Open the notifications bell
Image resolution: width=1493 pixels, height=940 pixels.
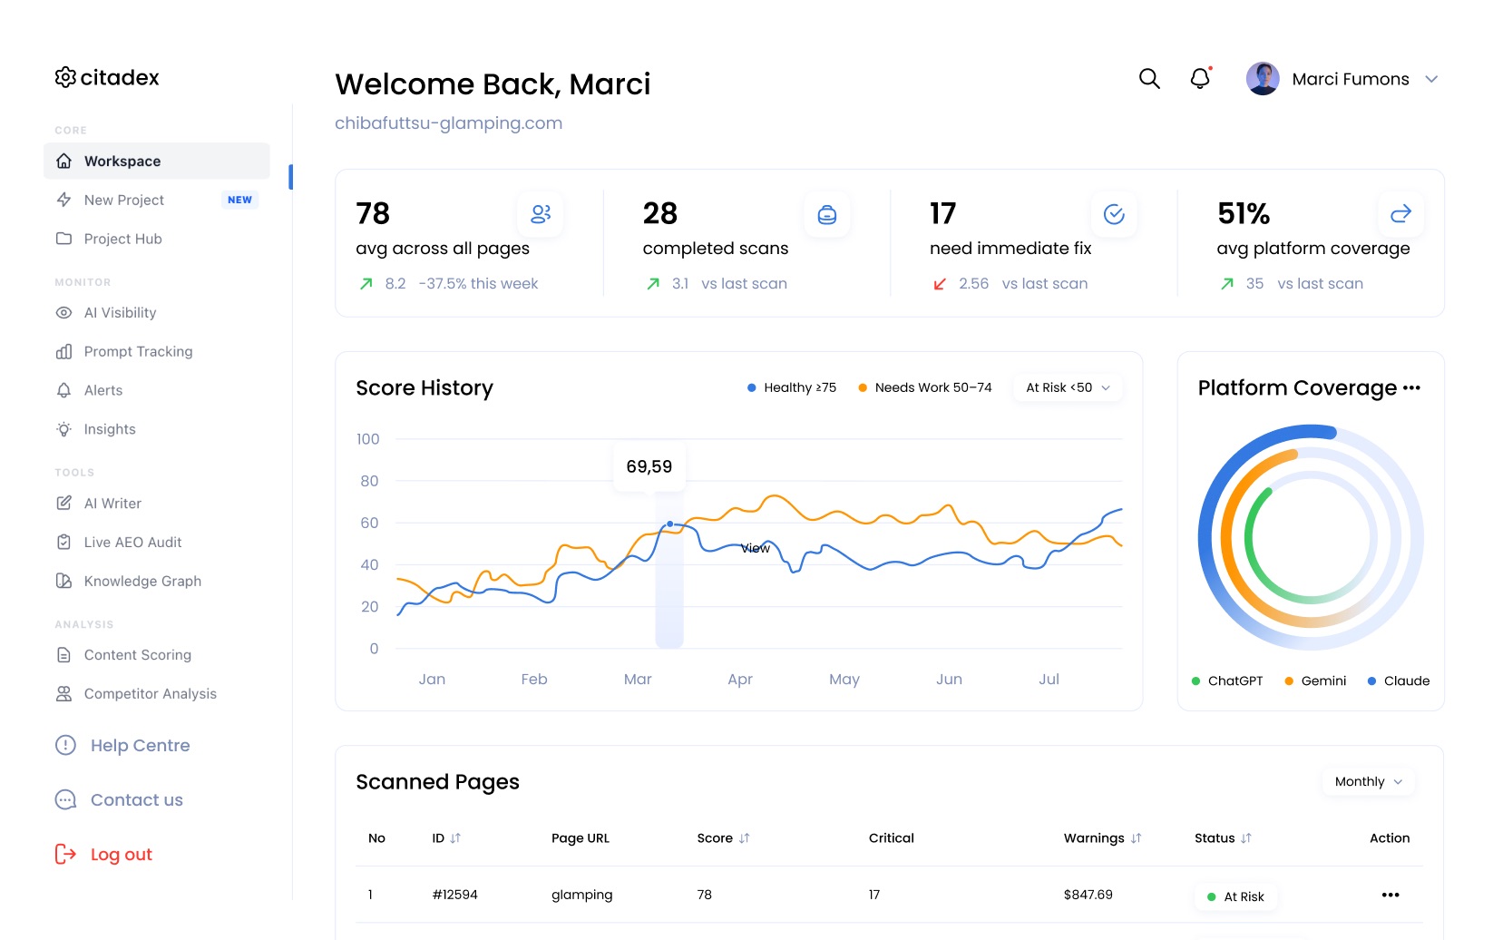[x=1200, y=79]
